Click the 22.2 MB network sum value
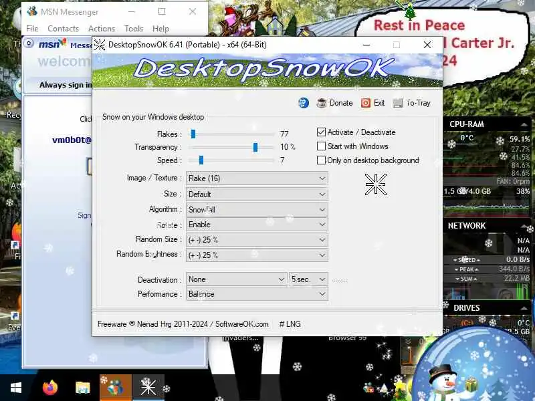Image resolution: width=535 pixels, height=401 pixels. tap(516, 278)
